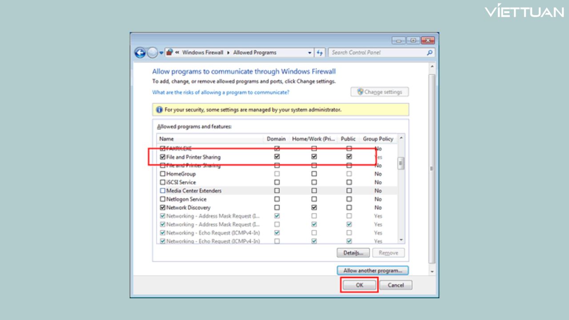Click the Back navigation arrow
569x320 pixels.
[140, 53]
